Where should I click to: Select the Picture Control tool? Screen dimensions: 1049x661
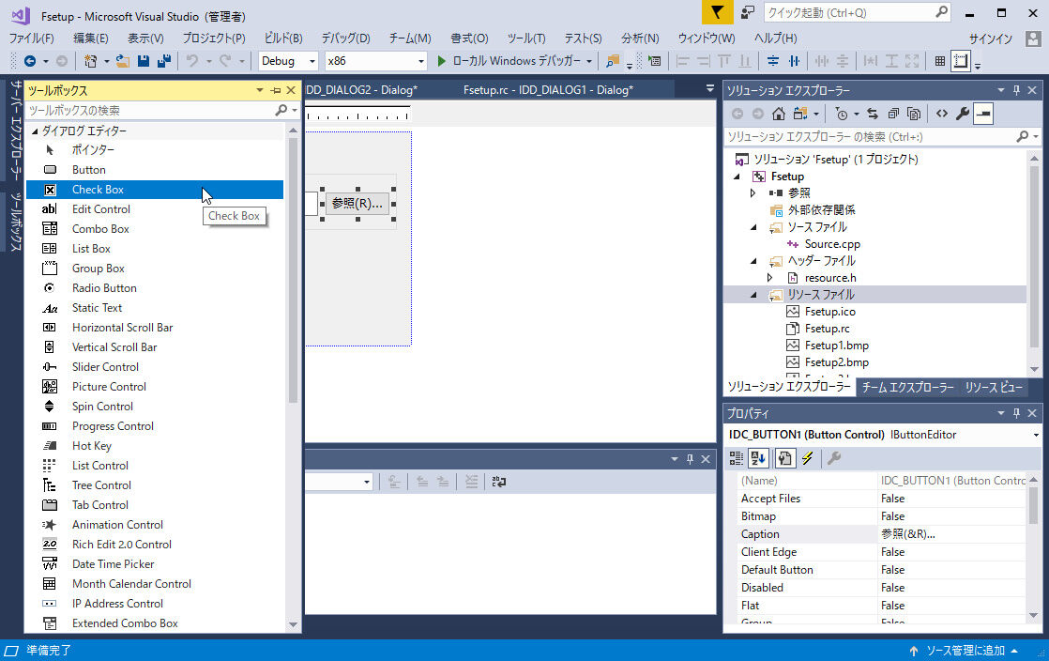(x=155, y=387)
